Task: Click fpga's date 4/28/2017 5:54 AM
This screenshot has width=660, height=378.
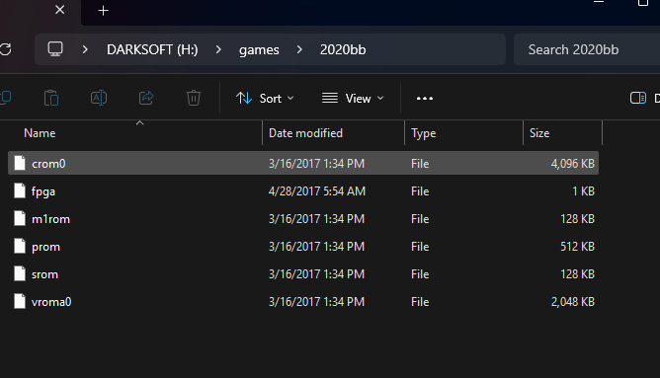Action: coord(316,190)
